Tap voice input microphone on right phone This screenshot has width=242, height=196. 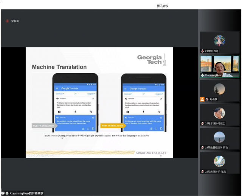coord(144,112)
